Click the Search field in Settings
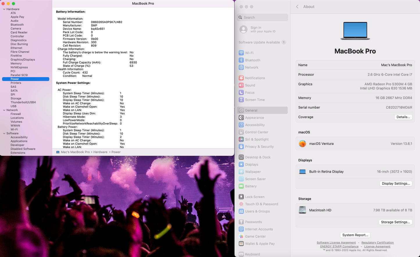 click(262, 17)
